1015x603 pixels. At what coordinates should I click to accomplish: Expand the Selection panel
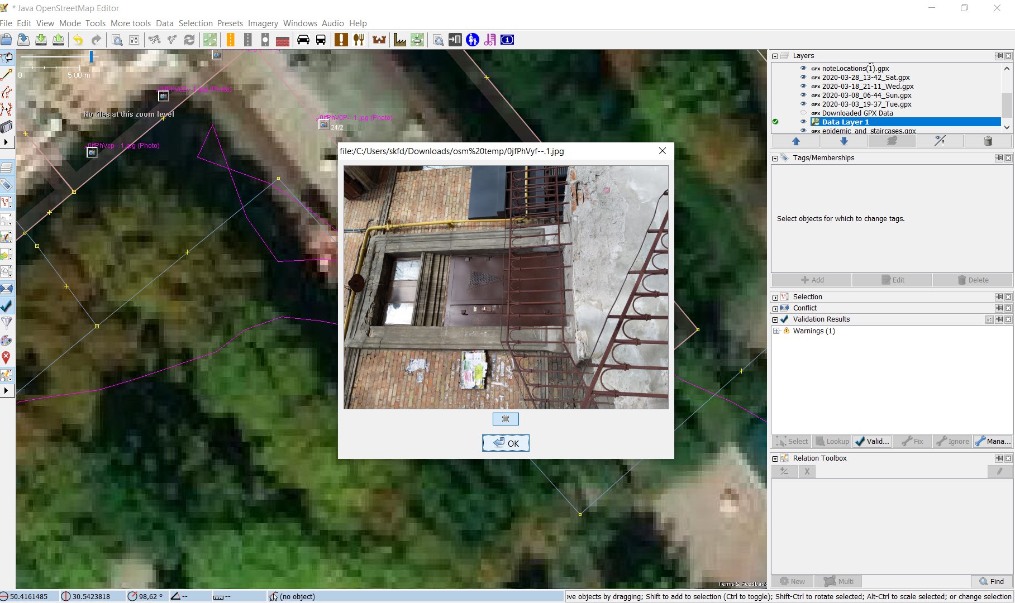775,297
